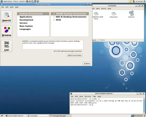
Task: Select the Applications category
Action: pyautogui.click(x=33, y=17)
